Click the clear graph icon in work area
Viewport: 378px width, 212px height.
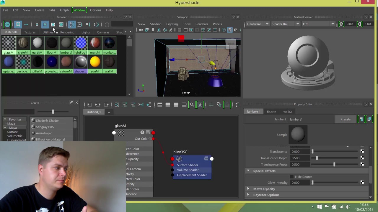click(x=117, y=105)
